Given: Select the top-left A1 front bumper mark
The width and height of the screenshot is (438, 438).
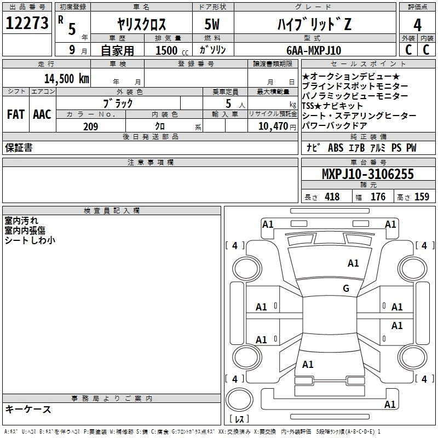Looking at the screenshot, I should (268, 224).
